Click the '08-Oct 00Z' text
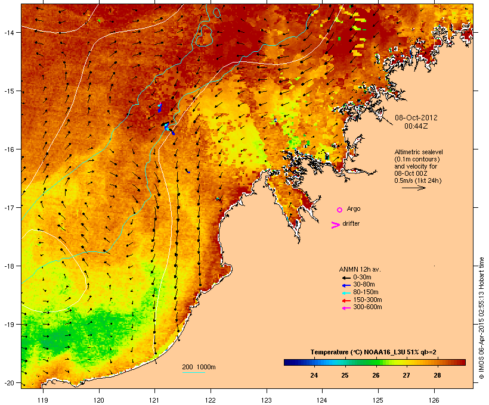This screenshot has width=489, height=405. tap(411, 173)
